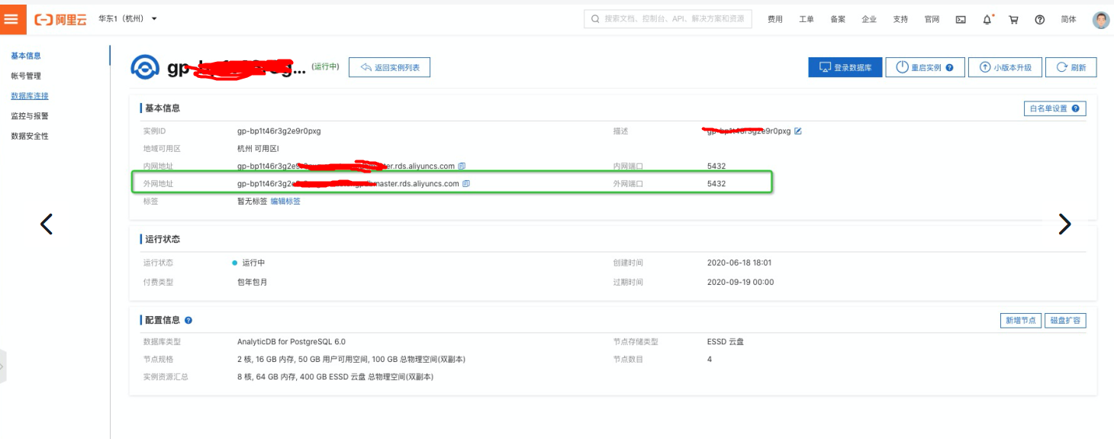This screenshot has width=1114, height=439.
Task: Click the 创建时间 value 2020-06-18 18:01
Action: (739, 263)
